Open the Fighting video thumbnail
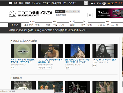The height and width of the screenshot is (93, 123). click(x=23, y=51)
